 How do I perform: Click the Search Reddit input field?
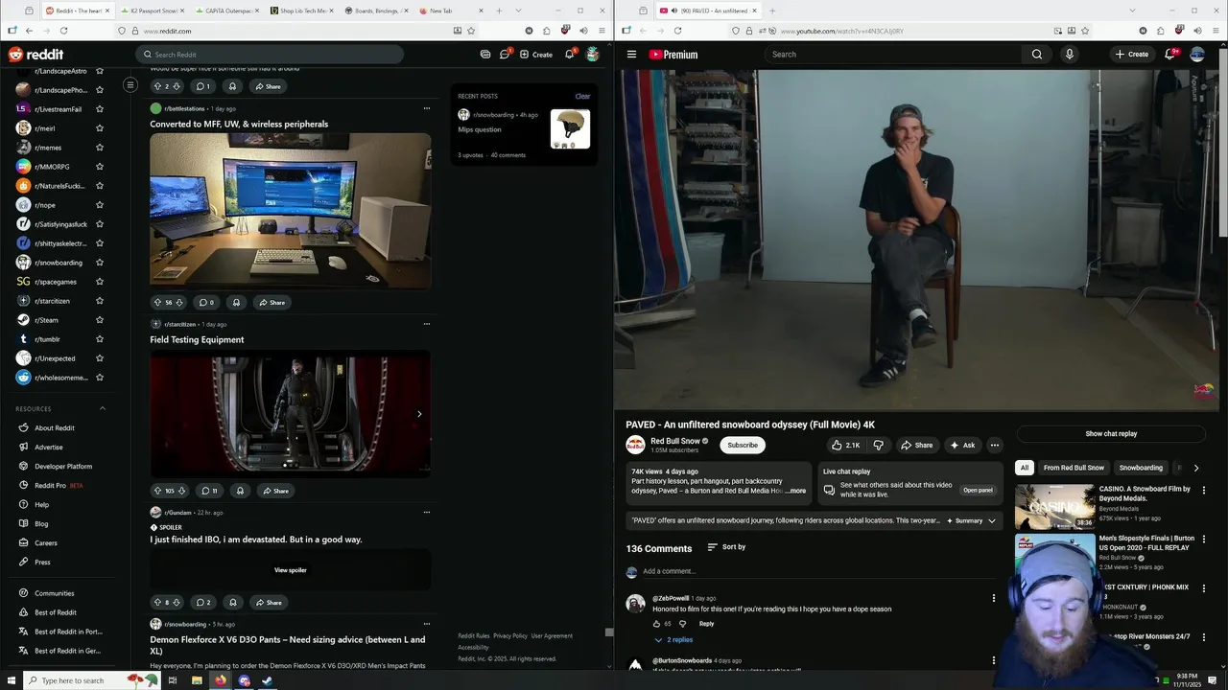point(270,55)
